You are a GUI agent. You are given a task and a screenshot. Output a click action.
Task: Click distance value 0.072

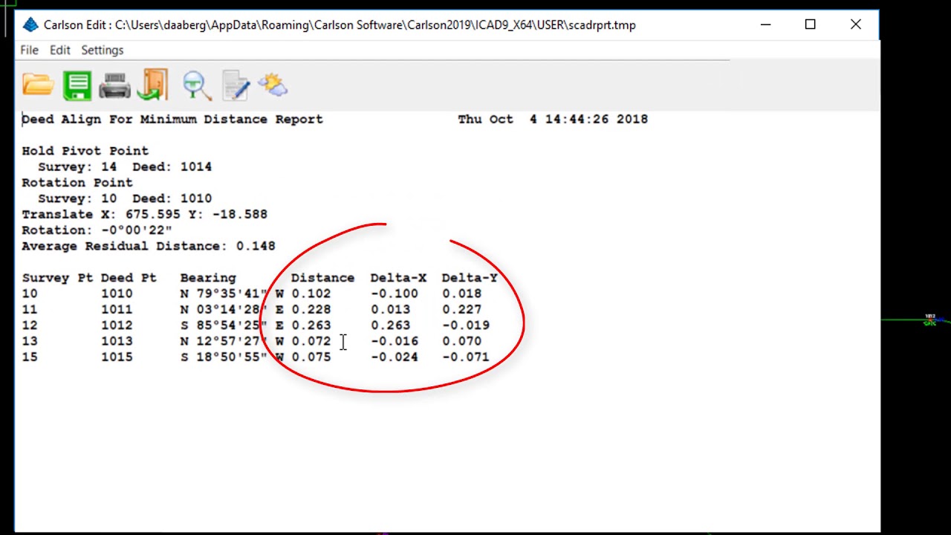point(311,341)
